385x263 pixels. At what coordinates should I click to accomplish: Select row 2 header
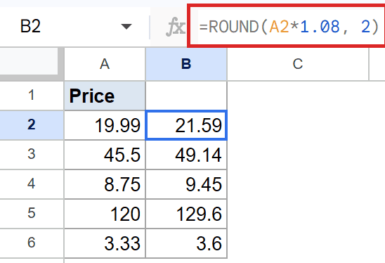point(32,125)
